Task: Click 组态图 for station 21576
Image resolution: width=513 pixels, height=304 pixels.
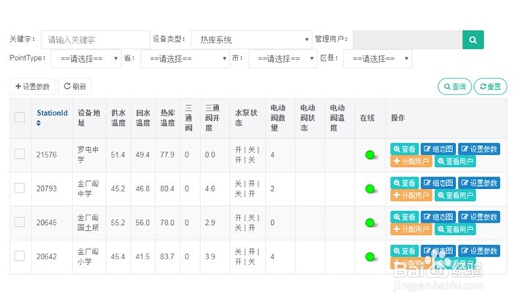Action: coord(438,149)
